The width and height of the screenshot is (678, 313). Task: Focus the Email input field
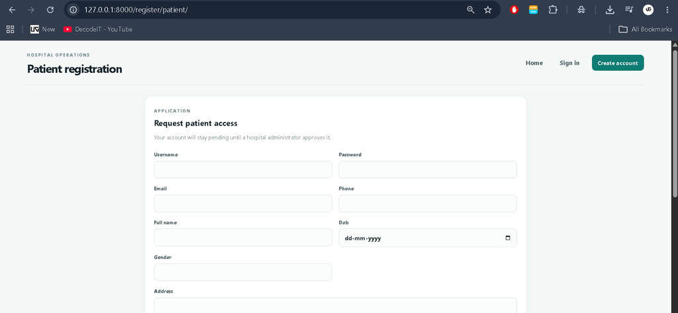pyautogui.click(x=243, y=203)
